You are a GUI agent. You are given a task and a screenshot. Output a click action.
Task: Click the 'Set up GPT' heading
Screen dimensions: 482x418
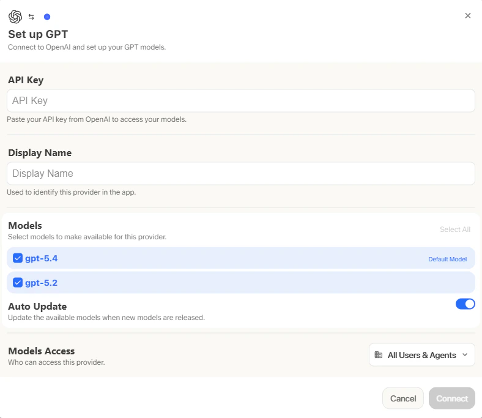pos(38,34)
